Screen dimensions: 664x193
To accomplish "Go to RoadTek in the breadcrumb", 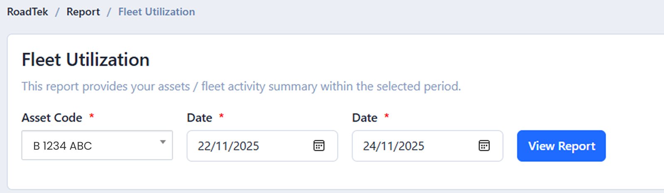I will (27, 12).
